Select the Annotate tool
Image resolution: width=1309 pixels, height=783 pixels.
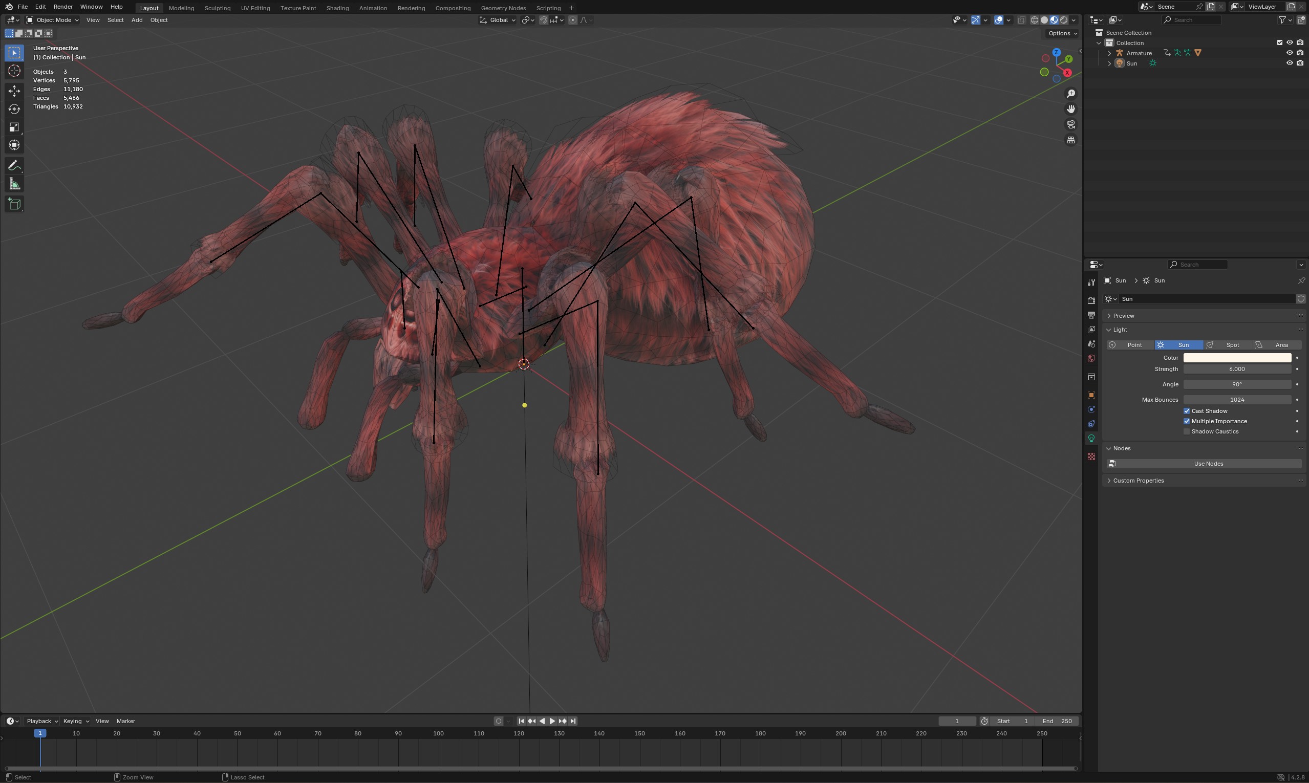(14, 165)
